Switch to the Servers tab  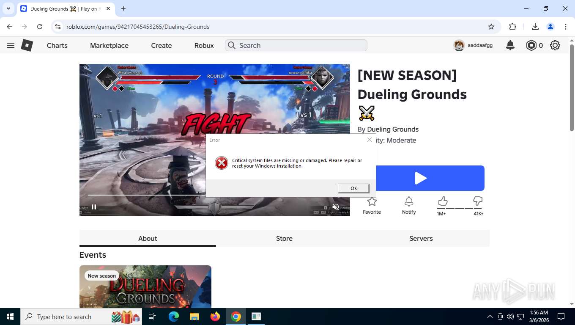[421, 238]
